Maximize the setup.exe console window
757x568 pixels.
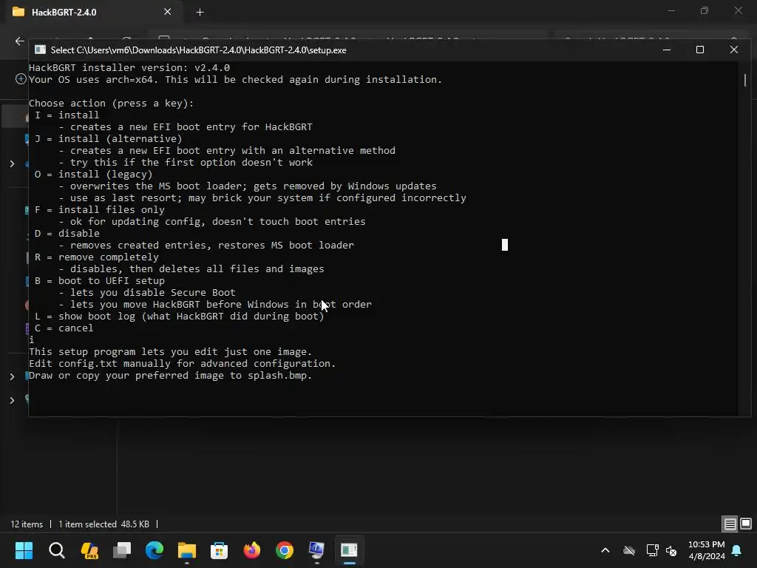(x=699, y=50)
